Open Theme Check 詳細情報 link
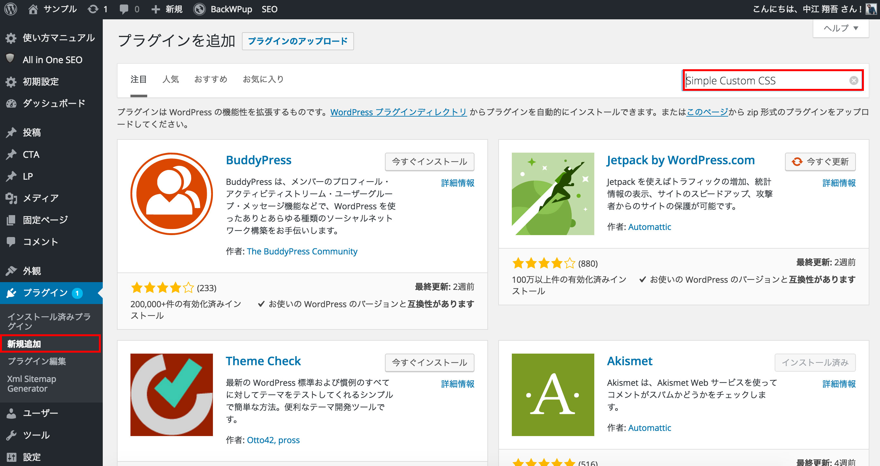 457,384
